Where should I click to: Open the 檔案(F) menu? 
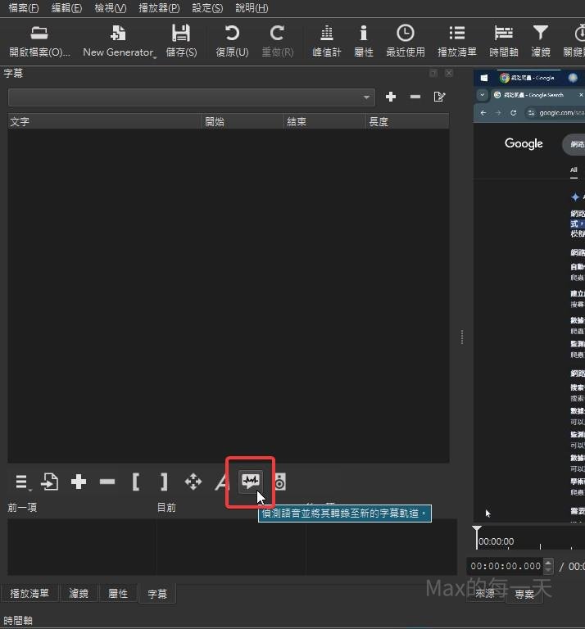point(23,7)
